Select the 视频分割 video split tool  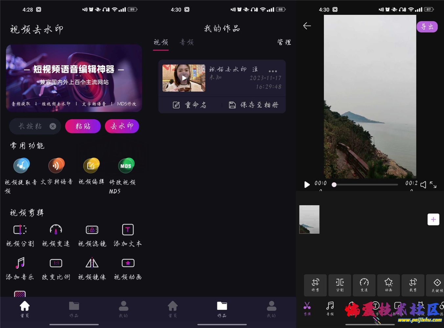click(x=20, y=230)
